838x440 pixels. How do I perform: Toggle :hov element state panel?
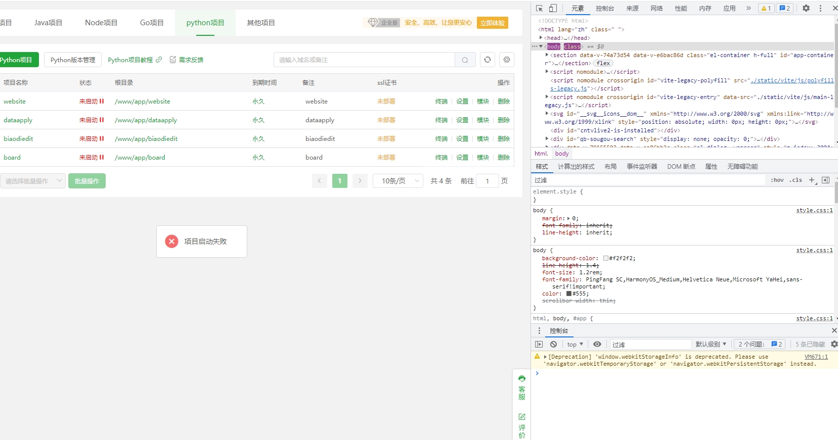coord(777,180)
